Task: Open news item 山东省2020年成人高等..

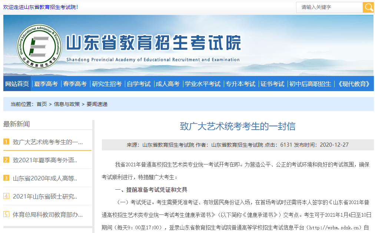Action: [x=45, y=178]
